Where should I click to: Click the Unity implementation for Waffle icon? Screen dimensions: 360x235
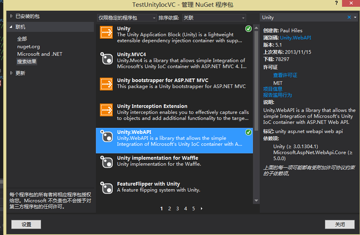106,162
